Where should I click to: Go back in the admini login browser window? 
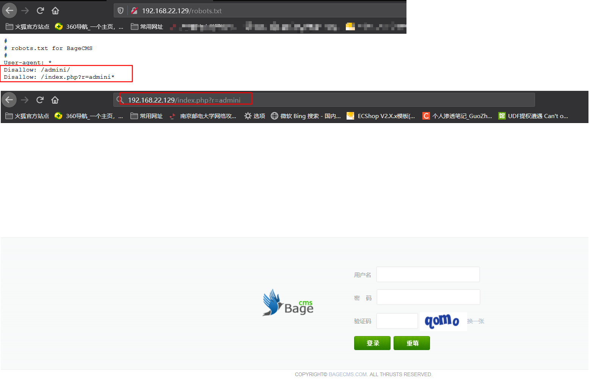9,100
